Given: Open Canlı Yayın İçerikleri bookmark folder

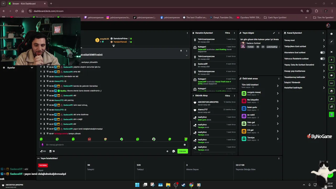Looking at the screenshot, I should click(275, 17).
